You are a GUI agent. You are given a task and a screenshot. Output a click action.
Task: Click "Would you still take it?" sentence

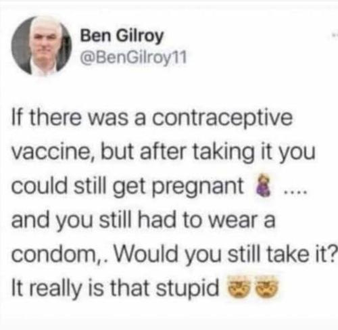pos(226,253)
